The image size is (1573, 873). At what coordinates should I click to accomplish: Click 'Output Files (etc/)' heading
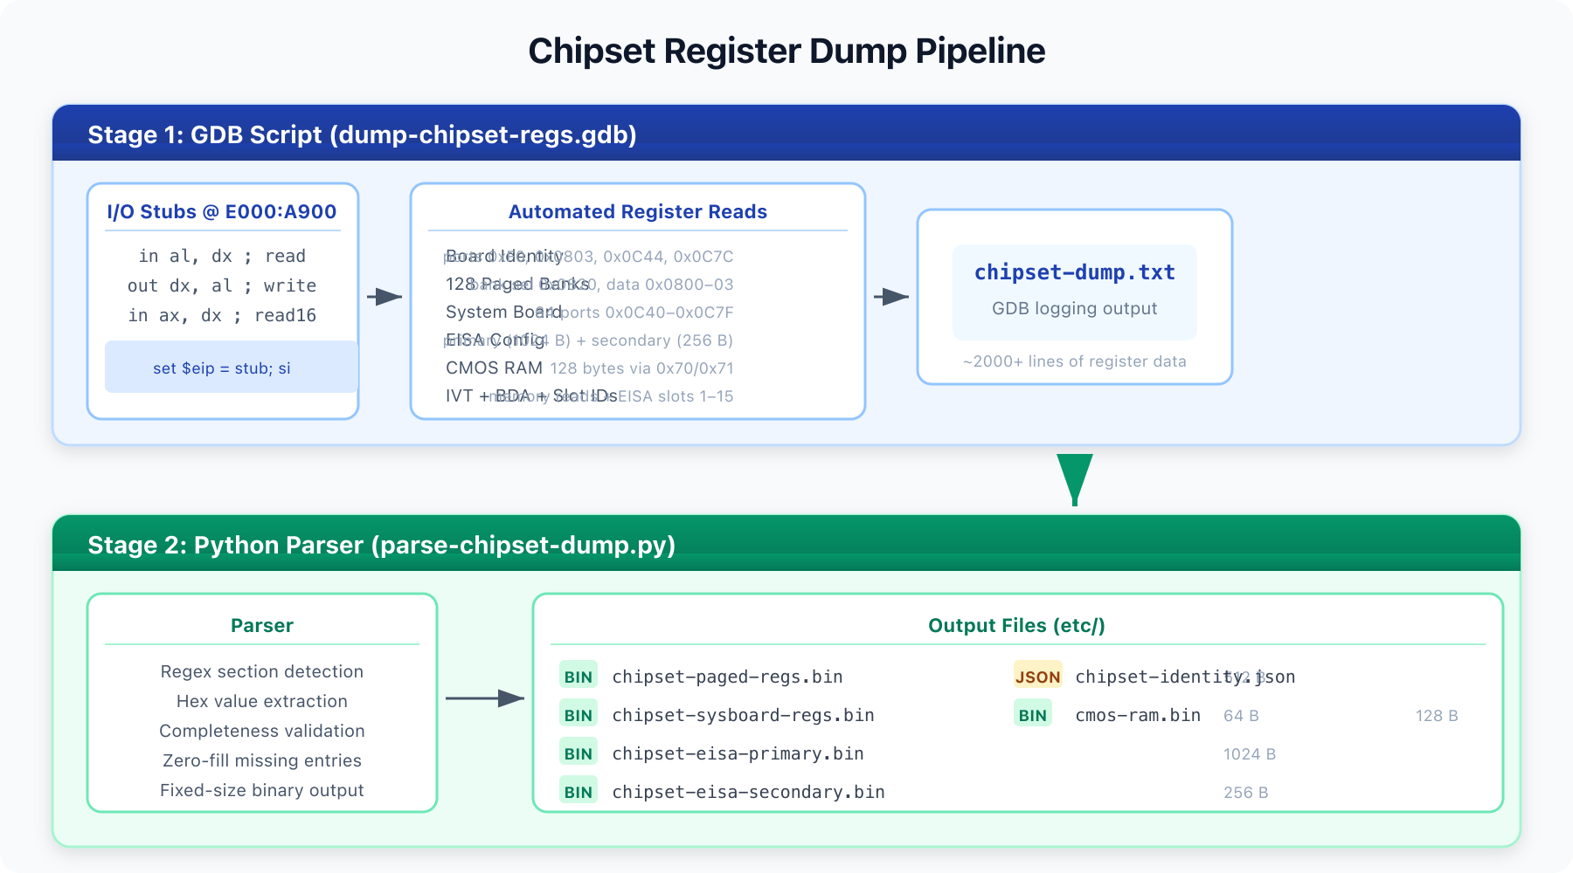pyautogui.click(x=1016, y=625)
